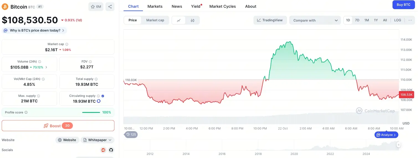This screenshot has height=158, width=418.
Task: Click the share icon next to Bitcoin
Action: 110,7
